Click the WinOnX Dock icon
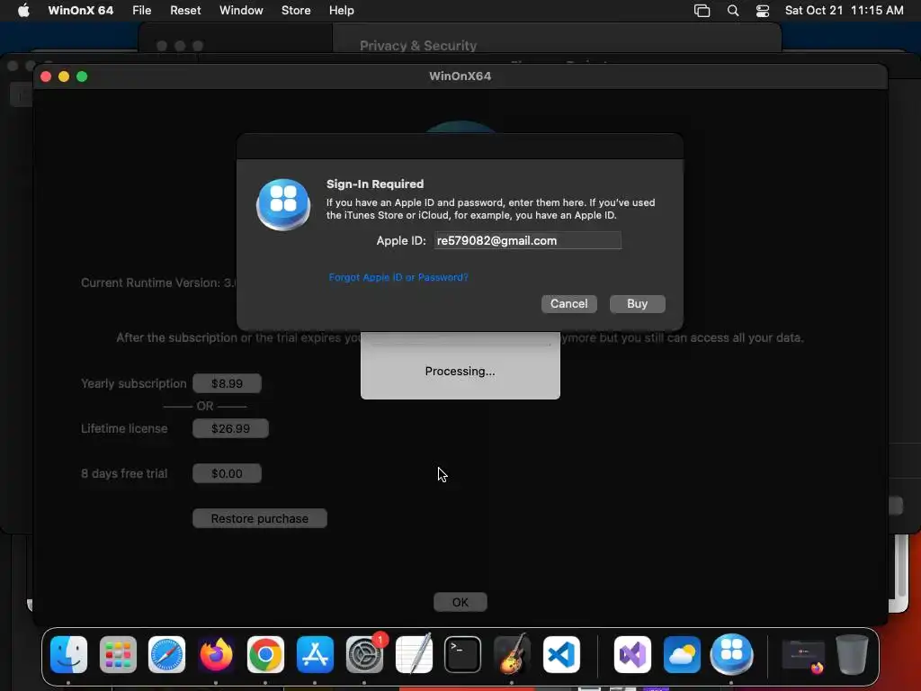The height and width of the screenshot is (691, 921). (731, 654)
